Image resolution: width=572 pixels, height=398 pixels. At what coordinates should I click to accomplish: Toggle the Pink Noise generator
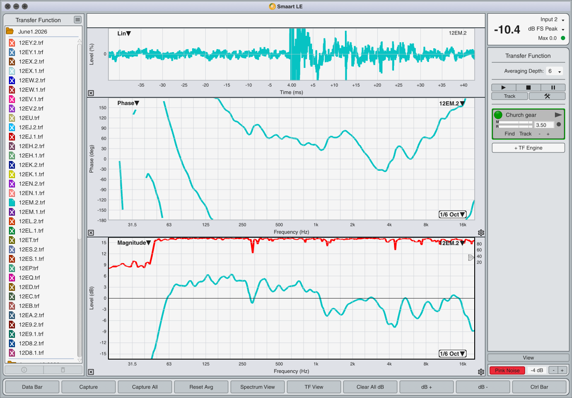[507, 370]
